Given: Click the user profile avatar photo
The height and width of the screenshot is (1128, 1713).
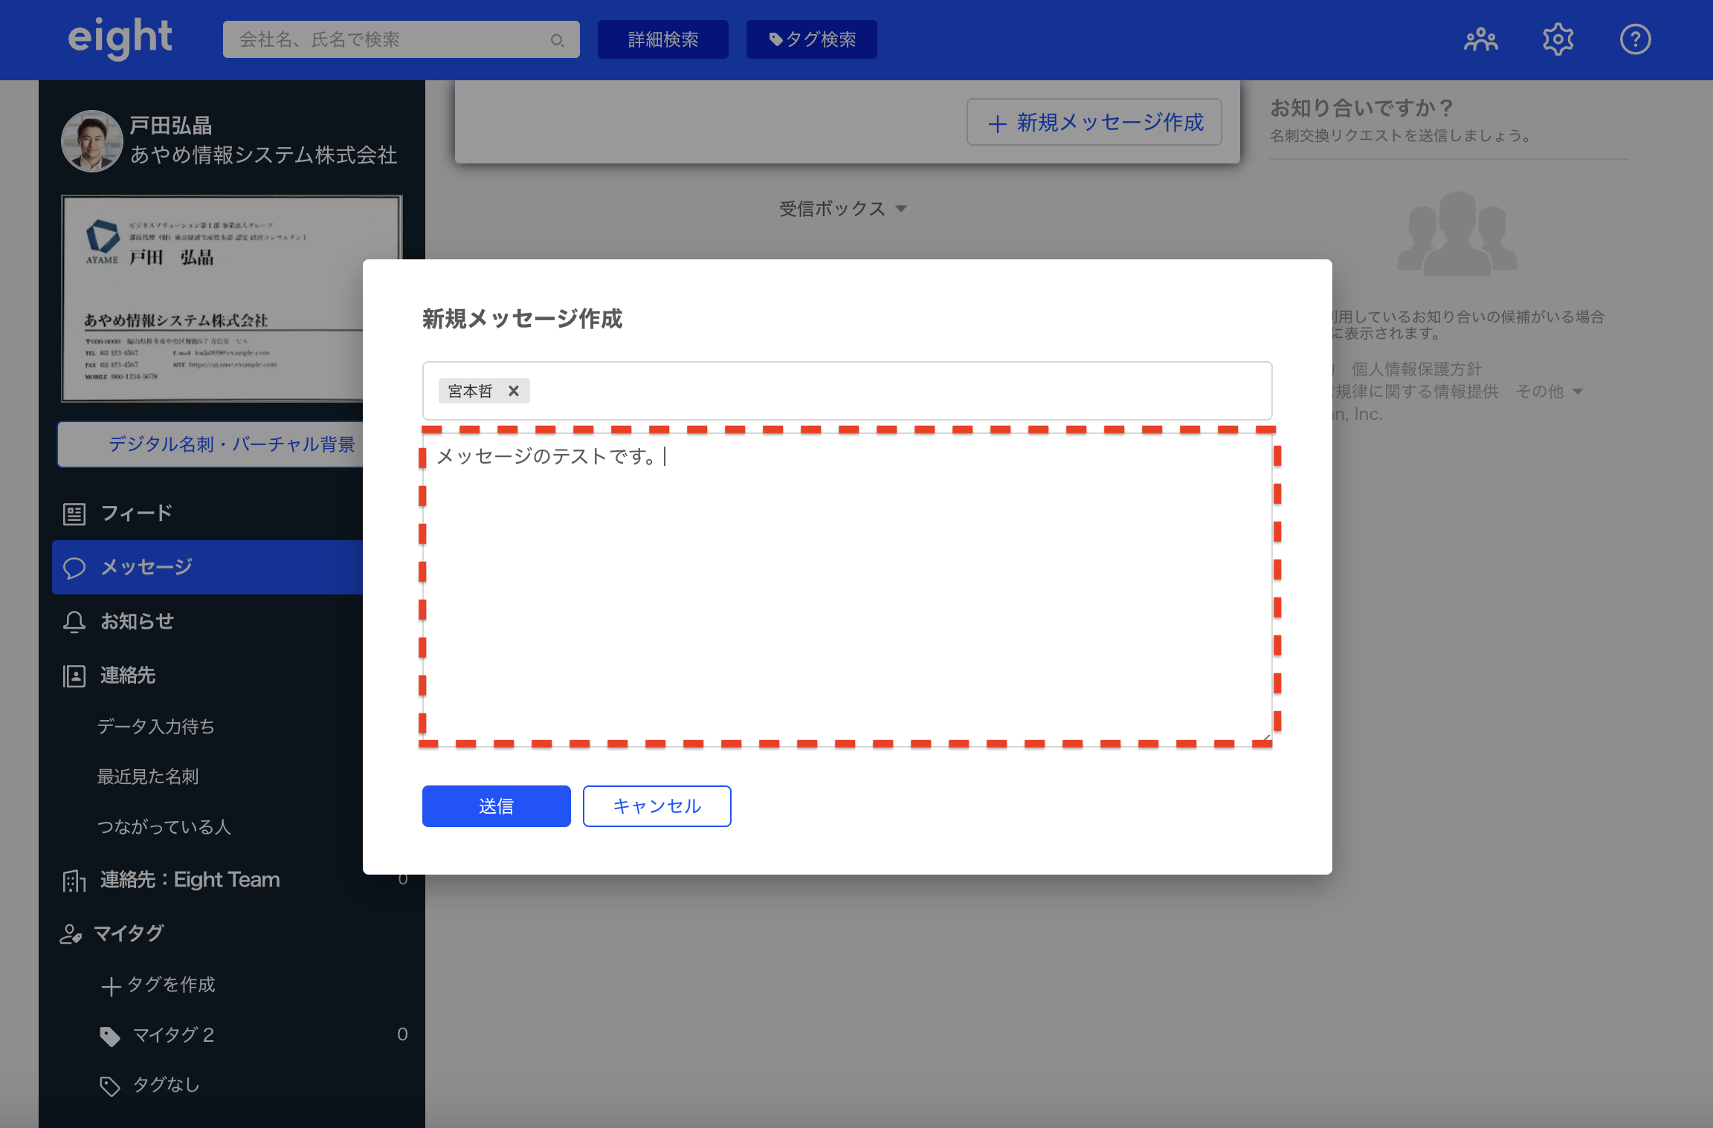Looking at the screenshot, I should (x=92, y=140).
